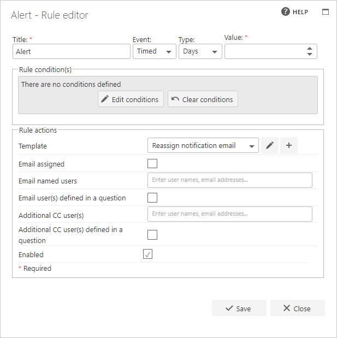Edit the selected template with pencil icon
The height and width of the screenshot is (338, 337).
[x=269, y=145]
